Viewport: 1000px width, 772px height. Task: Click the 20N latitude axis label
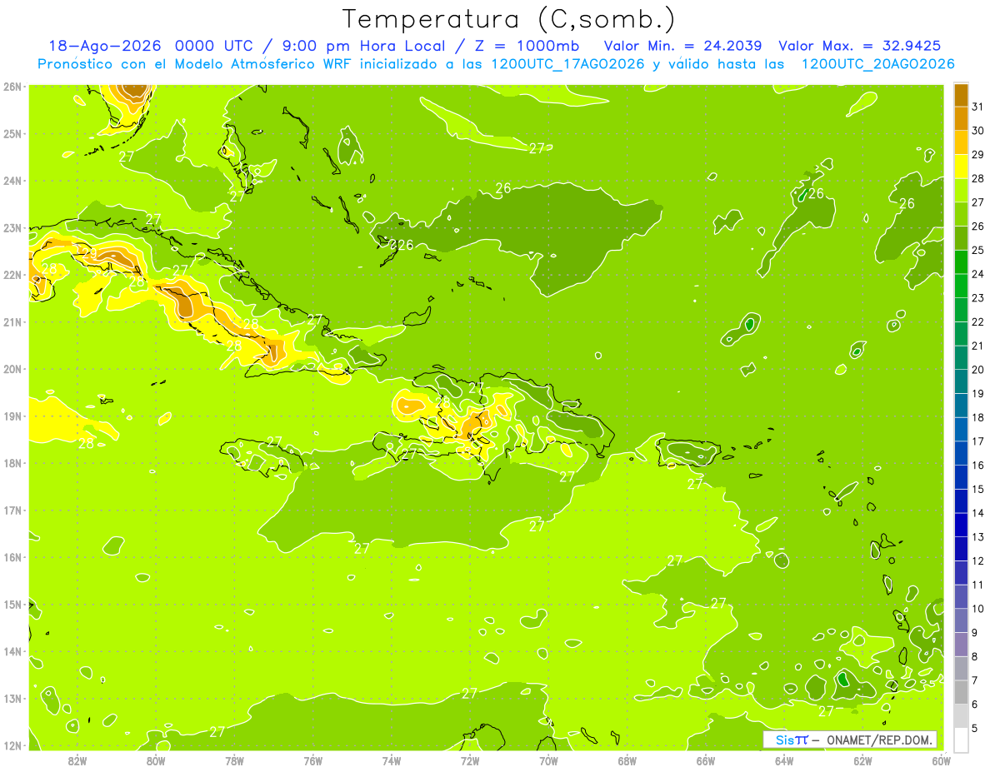[12, 369]
